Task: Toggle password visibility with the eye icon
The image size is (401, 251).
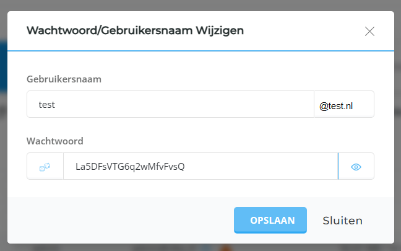Action: (356, 167)
